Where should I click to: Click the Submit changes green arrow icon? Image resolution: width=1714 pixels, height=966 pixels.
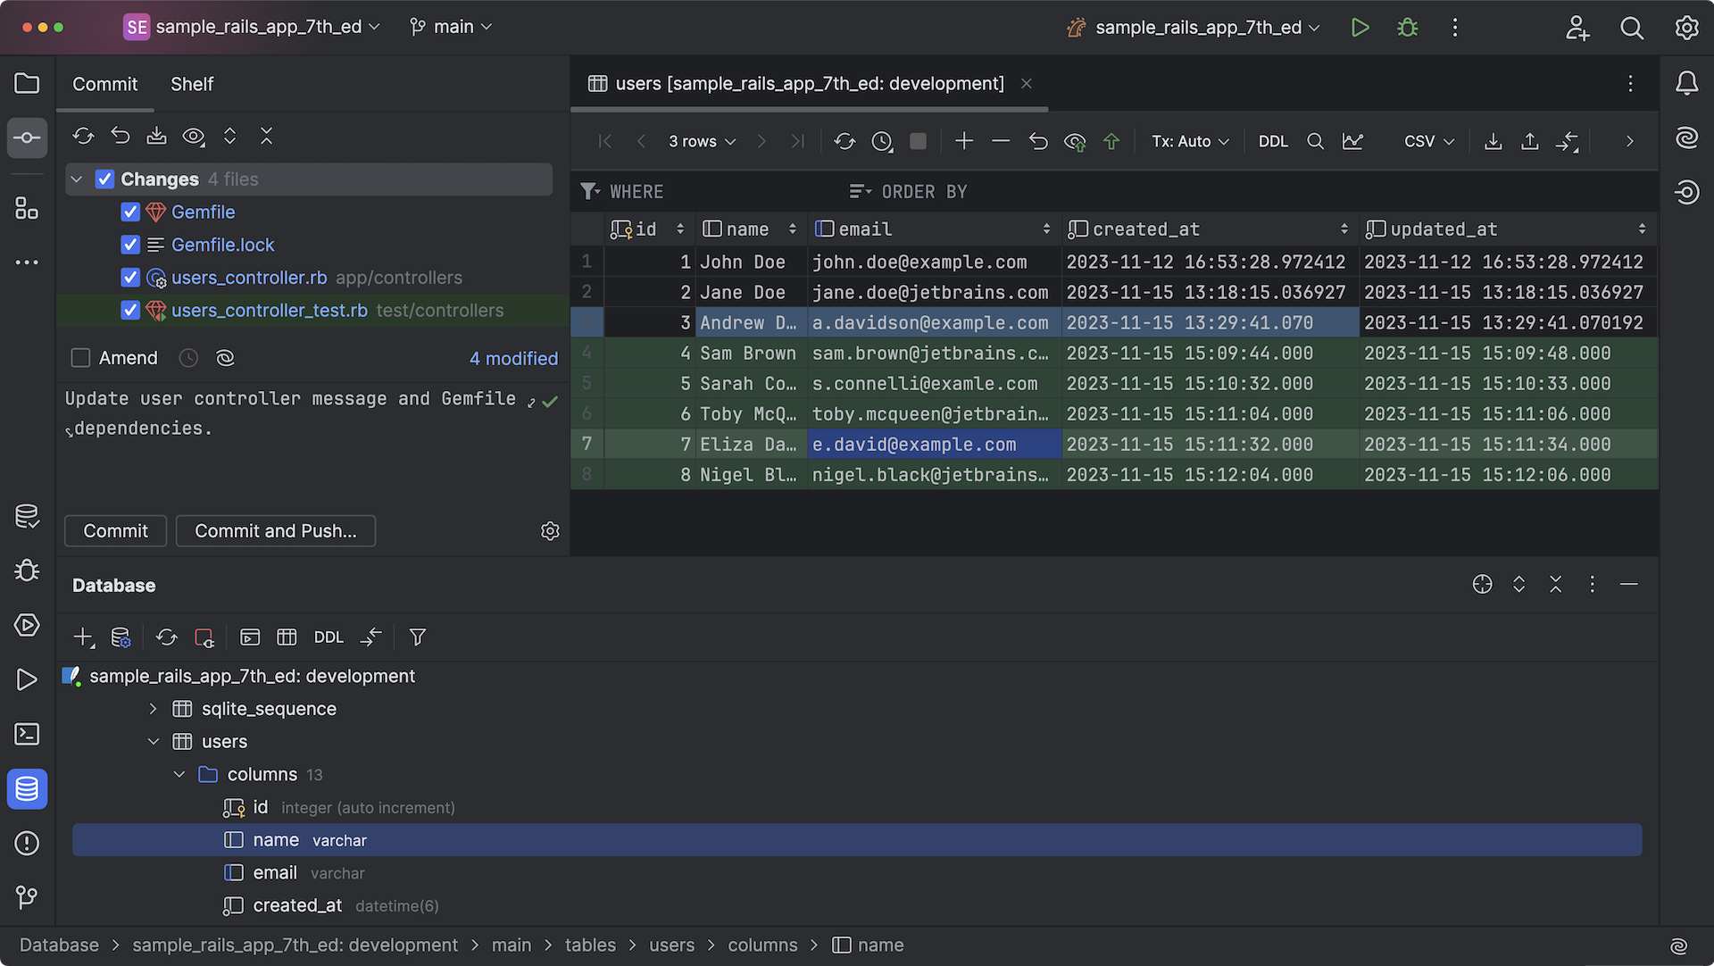click(x=1111, y=141)
